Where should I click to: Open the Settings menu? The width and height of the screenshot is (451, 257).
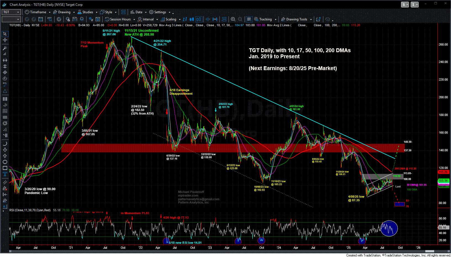pyautogui.click(x=158, y=12)
